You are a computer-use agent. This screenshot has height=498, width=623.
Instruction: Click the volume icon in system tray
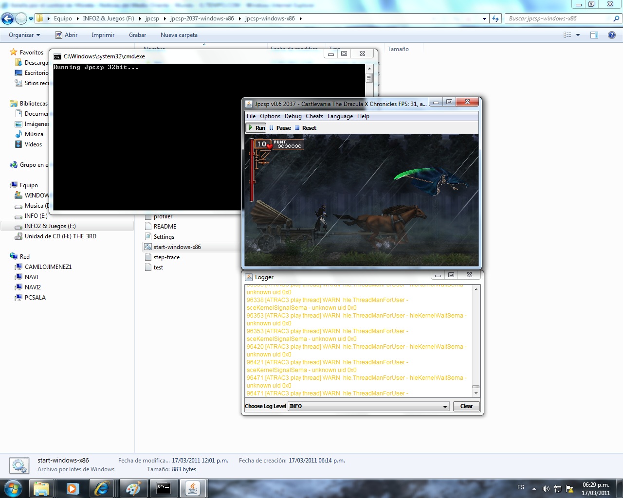(546, 489)
